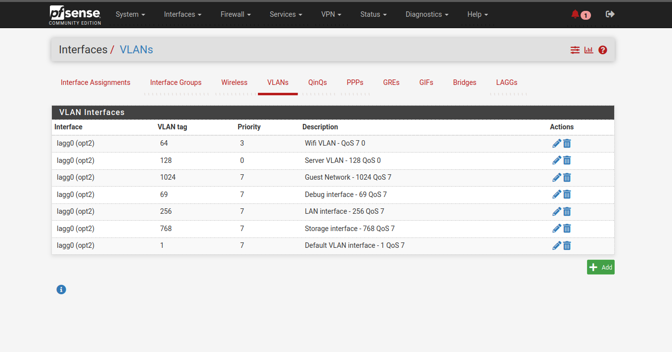Expand the System menu
The image size is (672, 352).
pyautogui.click(x=130, y=14)
